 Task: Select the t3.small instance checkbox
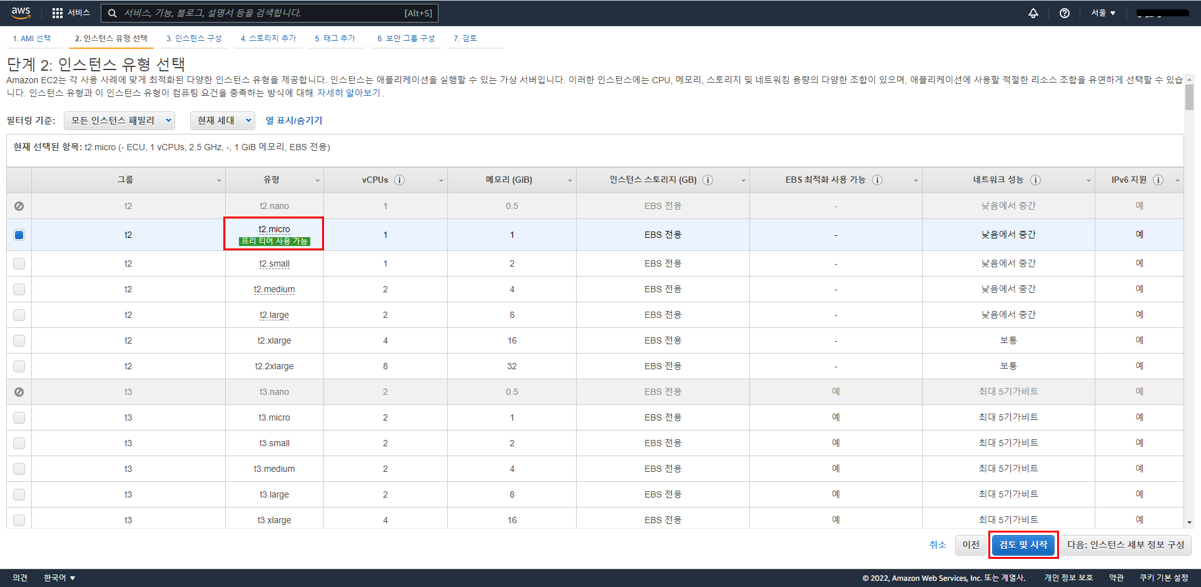[19, 443]
